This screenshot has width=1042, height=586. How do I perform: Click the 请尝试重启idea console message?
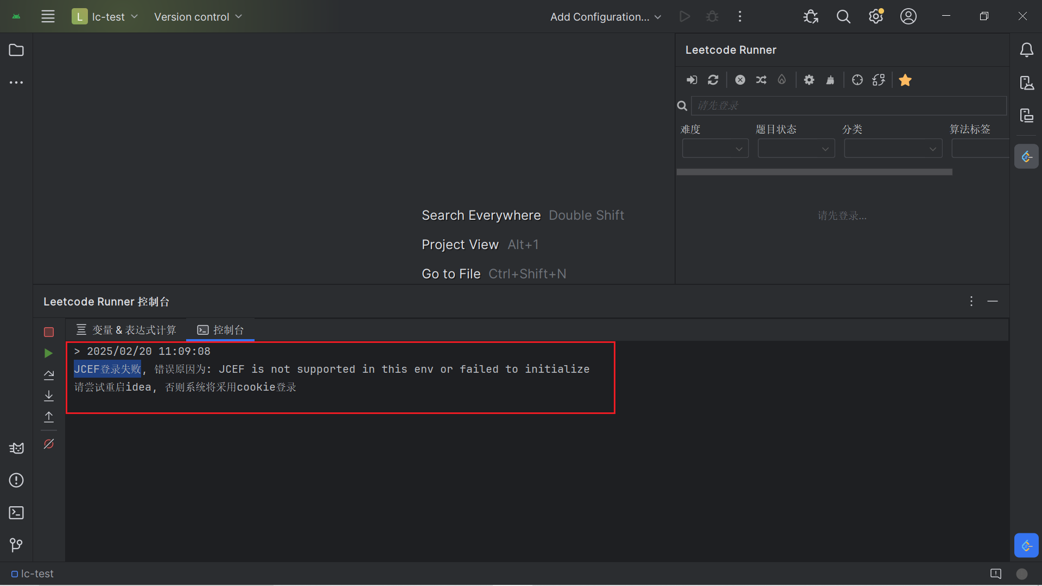click(185, 387)
